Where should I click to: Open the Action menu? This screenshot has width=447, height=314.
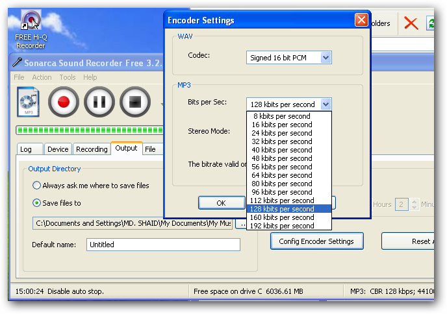tap(42, 77)
